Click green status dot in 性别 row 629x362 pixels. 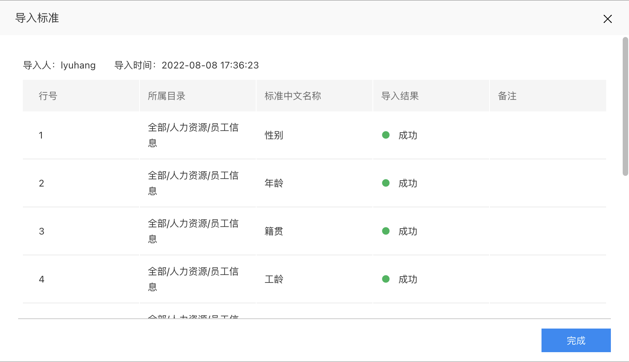[386, 135]
